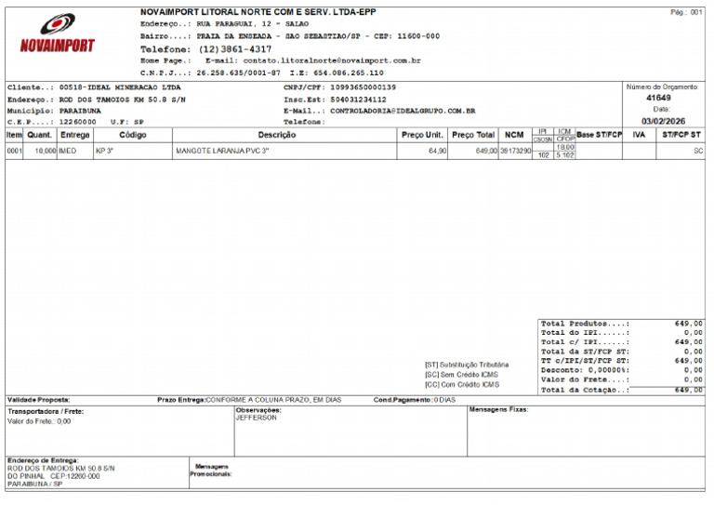
Task: Click the IVA column header
Action: tap(639, 135)
